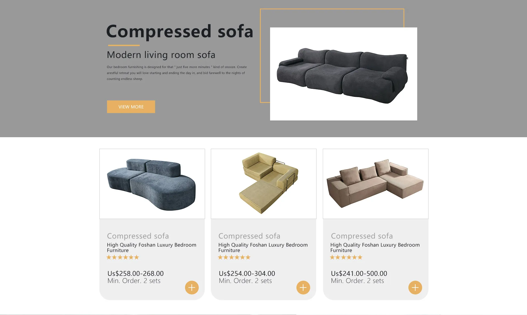The width and height of the screenshot is (527, 315).
Task: Select the price Us$254.00-304.00
Action: 247,274
